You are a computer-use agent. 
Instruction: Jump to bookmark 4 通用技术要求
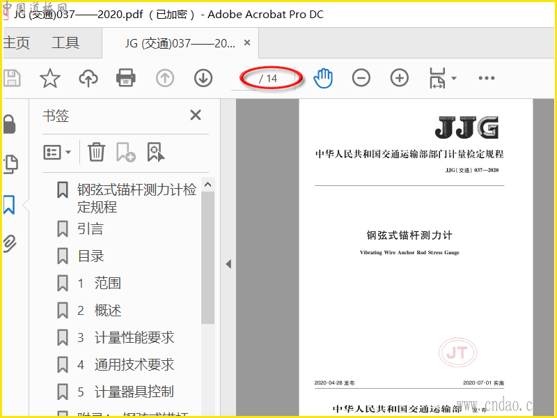tap(126, 364)
